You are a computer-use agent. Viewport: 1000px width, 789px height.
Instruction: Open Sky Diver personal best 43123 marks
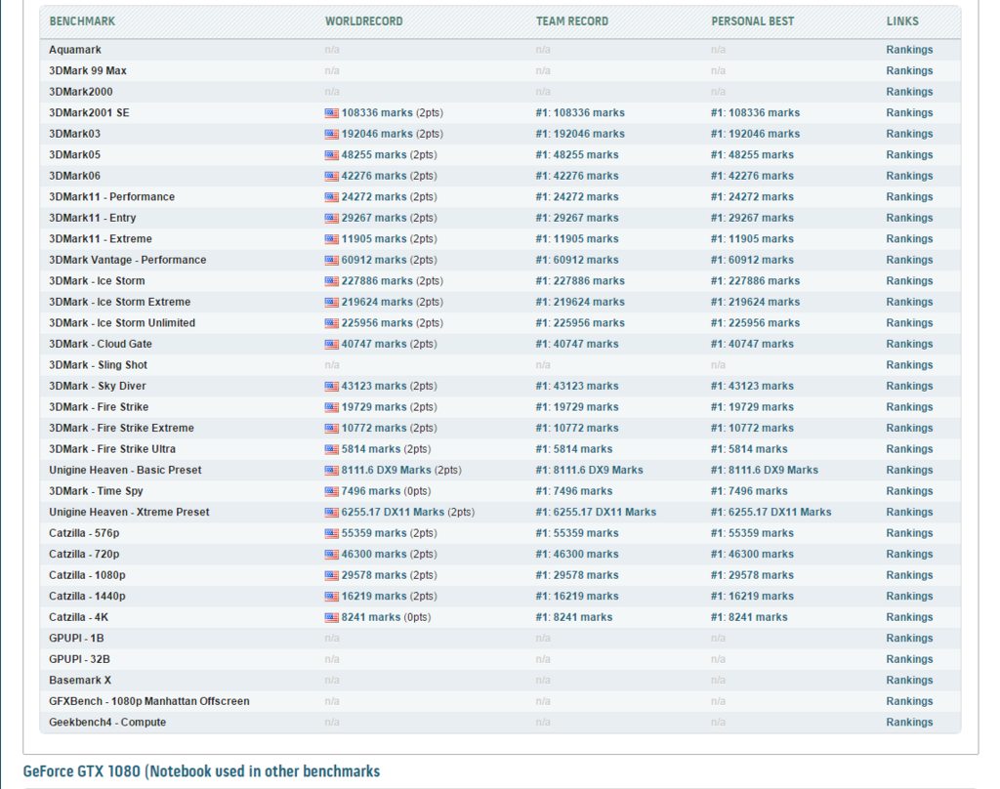pyautogui.click(x=753, y=387)
